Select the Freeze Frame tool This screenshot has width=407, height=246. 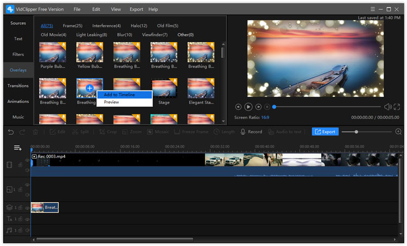click(x=192, y=132)
